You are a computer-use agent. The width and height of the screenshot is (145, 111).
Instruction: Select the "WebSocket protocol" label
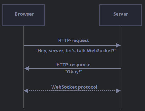(x=74, y=87)
